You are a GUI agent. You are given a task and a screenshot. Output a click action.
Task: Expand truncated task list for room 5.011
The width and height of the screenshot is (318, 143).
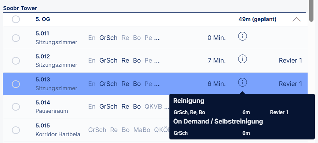(157, 38)
